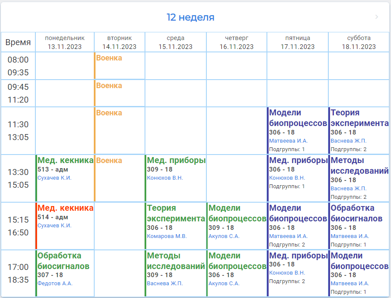Select the Военка entry at 08:00
The width and height of the screenshot is (391, 298).
[109, 58]
